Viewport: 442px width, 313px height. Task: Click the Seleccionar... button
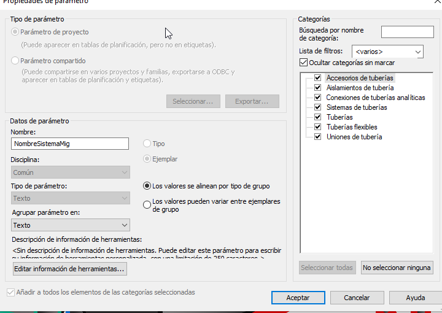pos(193,101)
